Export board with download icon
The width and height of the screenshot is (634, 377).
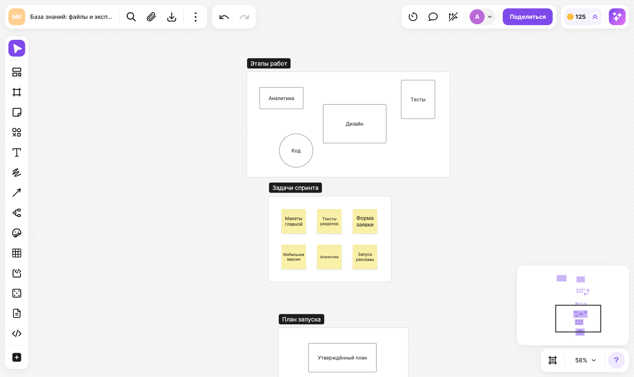pyautogui.click(x=171, y=17)
